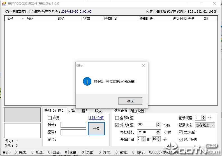The image size is (222, 156).
Task: Enable the 启用 checkbox
Action: coord(50,118)
